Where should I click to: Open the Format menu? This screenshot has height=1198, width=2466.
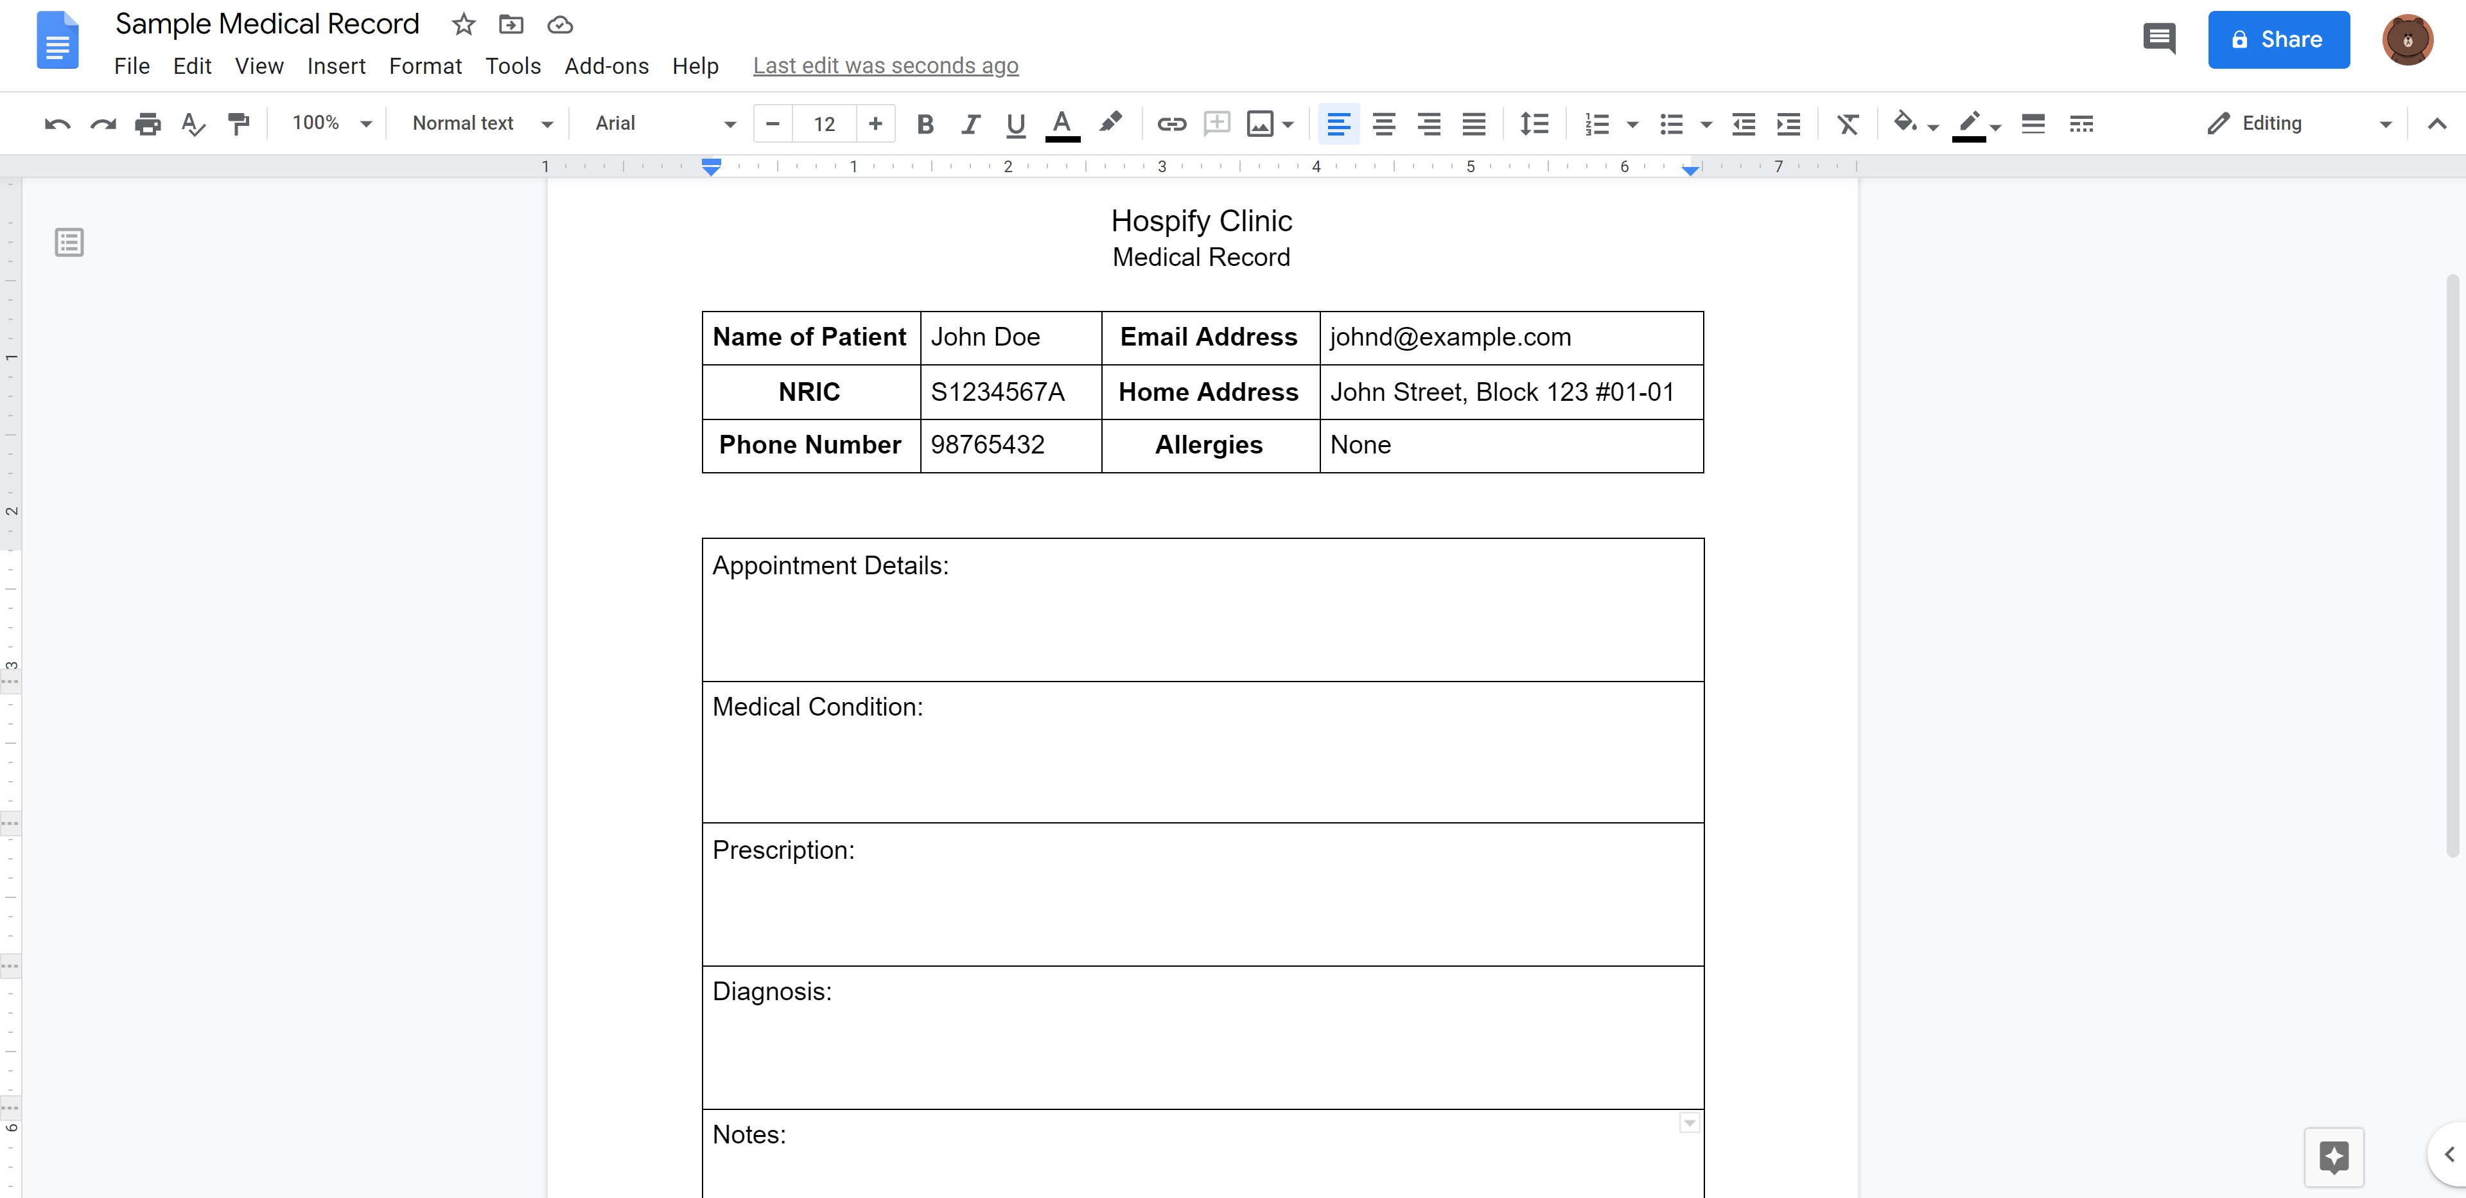pyautogui.click(x=424, y=64)
